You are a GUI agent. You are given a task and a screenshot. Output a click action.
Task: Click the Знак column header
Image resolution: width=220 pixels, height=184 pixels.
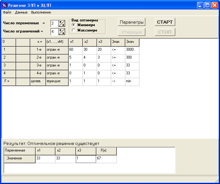pyautogui.click(x=118, y=43)
